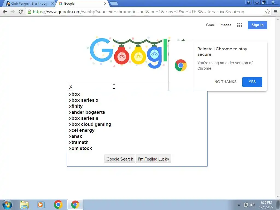Bookmark this page with the star icon

point(267,12)
